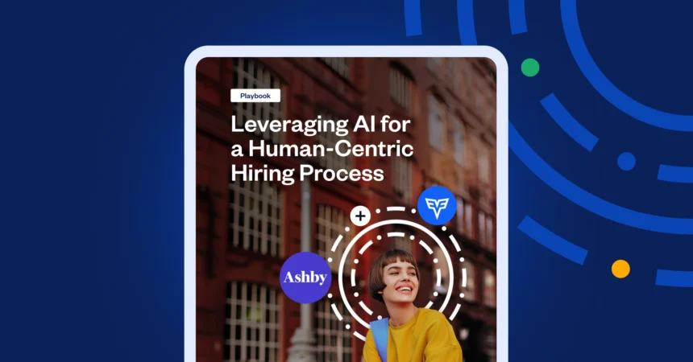Select the small blue dot on arcs
Image resolution: width=693 pixels, height=362 pixels.
[626, 161]
